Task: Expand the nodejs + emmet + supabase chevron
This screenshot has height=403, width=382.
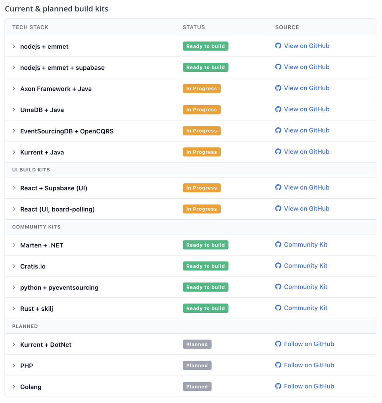Action: pyautogui.click(x=14, y=67)
